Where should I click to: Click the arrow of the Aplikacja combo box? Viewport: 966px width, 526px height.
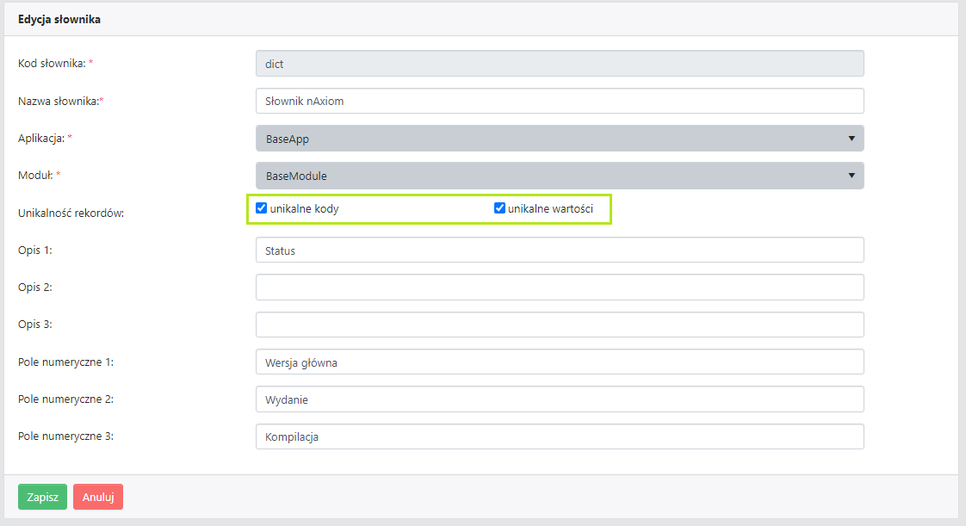pyautogui.click(x=851, y=139)
